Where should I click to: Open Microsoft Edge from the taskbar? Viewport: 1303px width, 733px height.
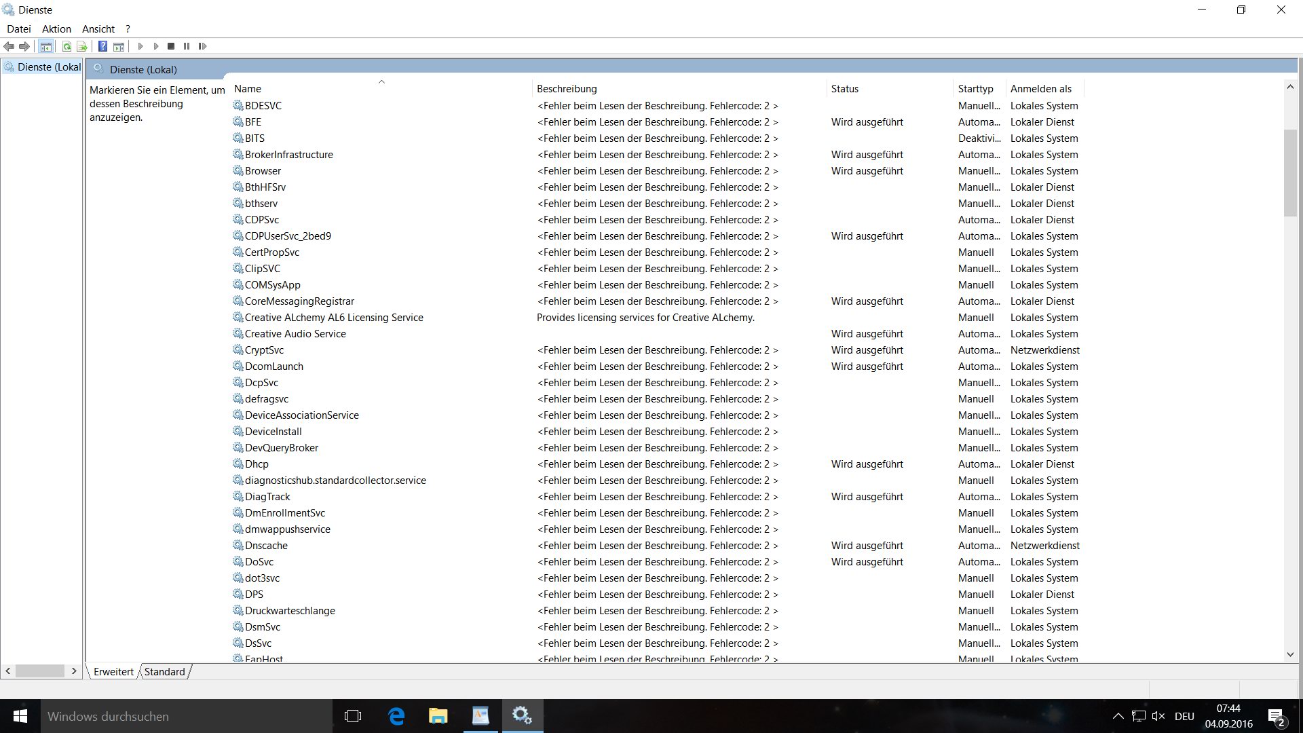click(x=396, y=716)
